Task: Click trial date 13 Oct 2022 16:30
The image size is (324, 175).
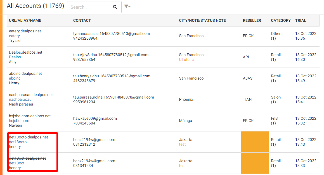Action: point(306,57)
